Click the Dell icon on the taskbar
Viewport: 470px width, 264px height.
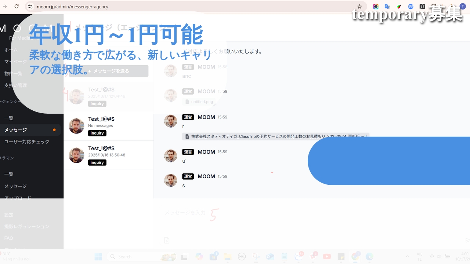tap(242, 256)
